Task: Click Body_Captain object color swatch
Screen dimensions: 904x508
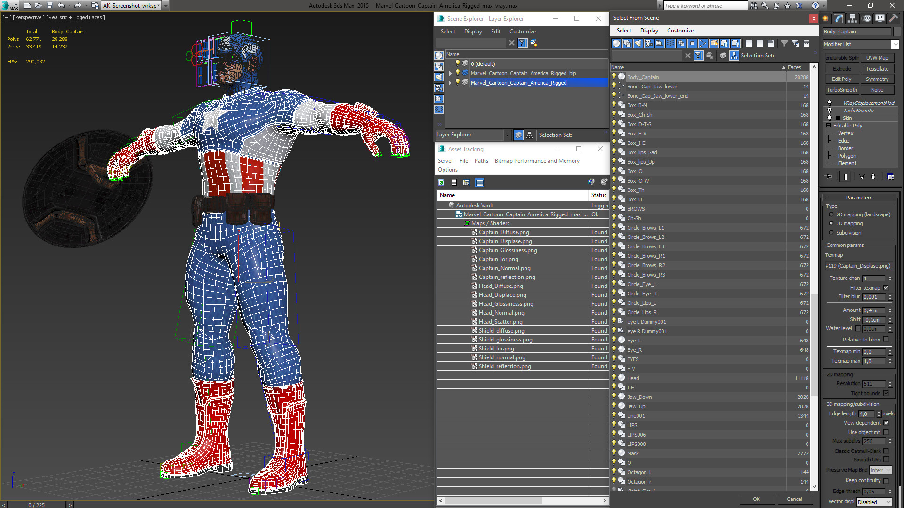Action: (x=896, y=32)
